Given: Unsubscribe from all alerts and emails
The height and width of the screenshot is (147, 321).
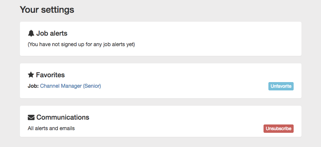Looking at the screenshot, I should click(279, 129).
